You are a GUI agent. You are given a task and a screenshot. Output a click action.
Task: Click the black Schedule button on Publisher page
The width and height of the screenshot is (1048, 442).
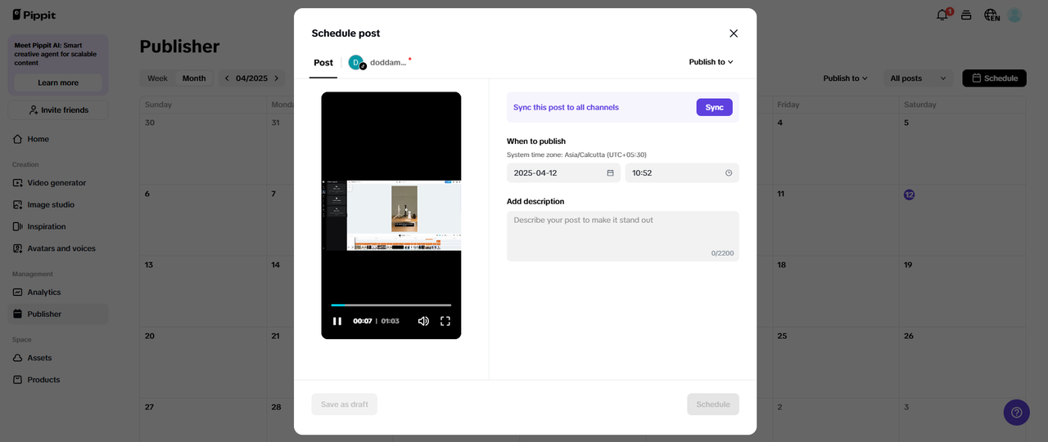click(x=994, y=78)
